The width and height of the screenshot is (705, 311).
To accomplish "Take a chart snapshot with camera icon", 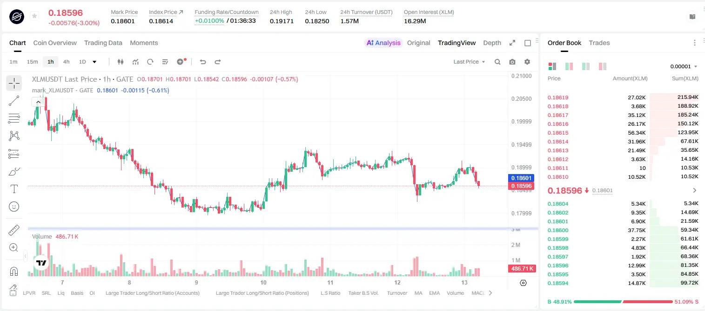I will tap(512, 62).
